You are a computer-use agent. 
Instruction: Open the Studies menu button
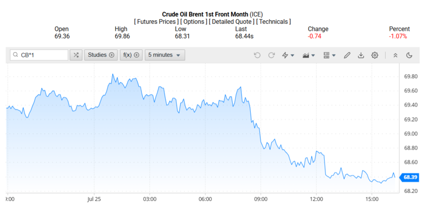coord(101,55)
